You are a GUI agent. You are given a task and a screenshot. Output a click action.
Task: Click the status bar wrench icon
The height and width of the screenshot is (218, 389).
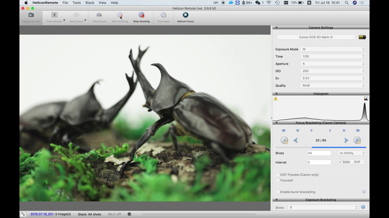23,214
